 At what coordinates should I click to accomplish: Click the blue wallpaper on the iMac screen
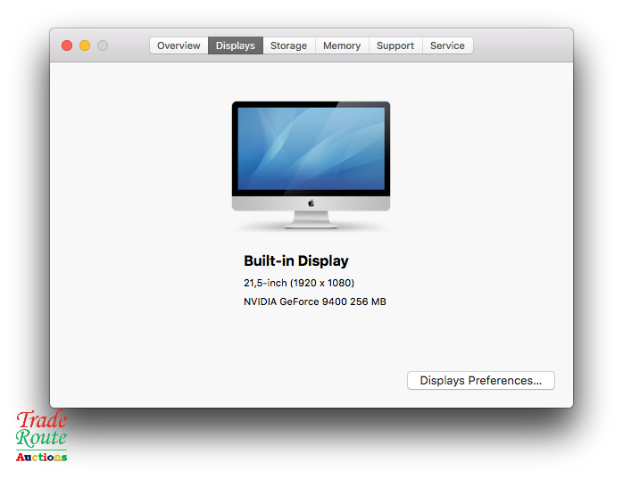tap(311, 147)
